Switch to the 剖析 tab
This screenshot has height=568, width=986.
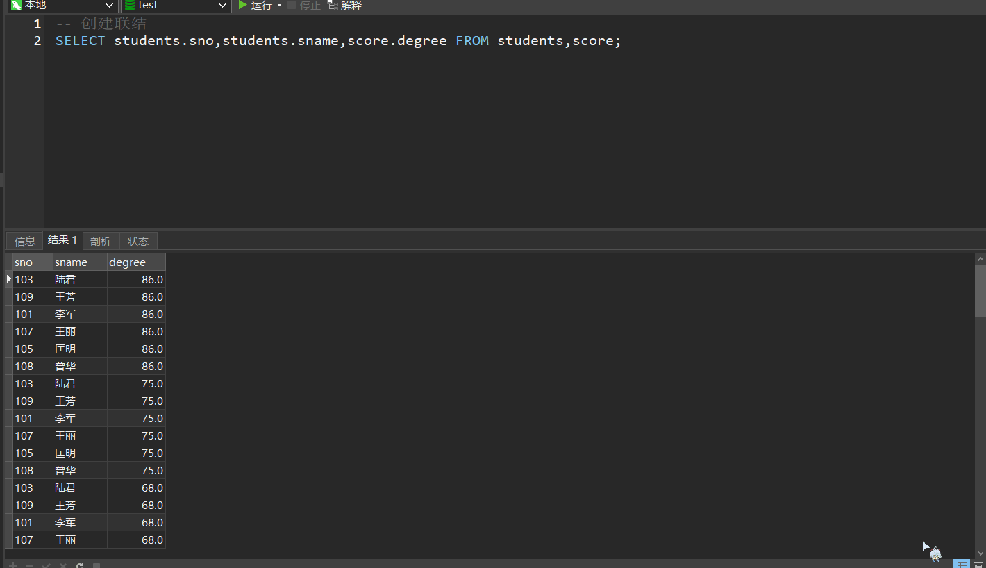101,241
